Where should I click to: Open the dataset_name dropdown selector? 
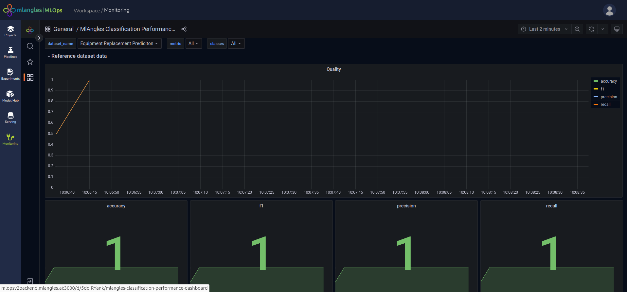[x=119, y=43]
